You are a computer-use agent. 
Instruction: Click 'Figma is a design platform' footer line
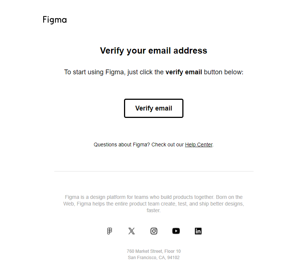[x=154, y=197]
